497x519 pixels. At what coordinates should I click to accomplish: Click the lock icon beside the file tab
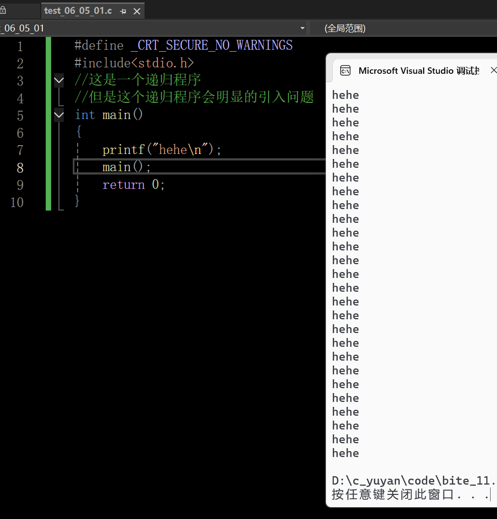tap(3, 10)
